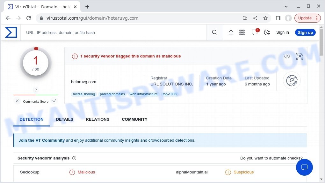Screen dimensions: 325x183
Task: Click info icon beside Security vendors' analysis
Action: (74, 158)
